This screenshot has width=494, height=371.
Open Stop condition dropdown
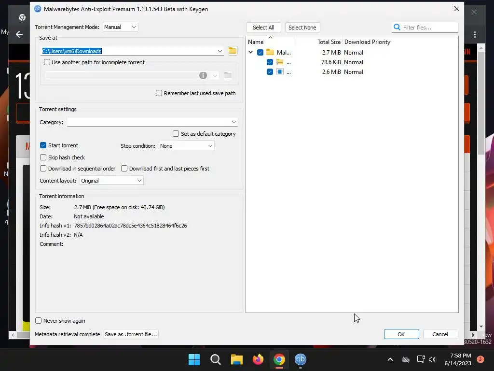coord(187,146)
